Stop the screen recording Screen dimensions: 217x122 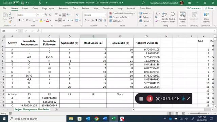pyautogui.click(x=141, y=99)
